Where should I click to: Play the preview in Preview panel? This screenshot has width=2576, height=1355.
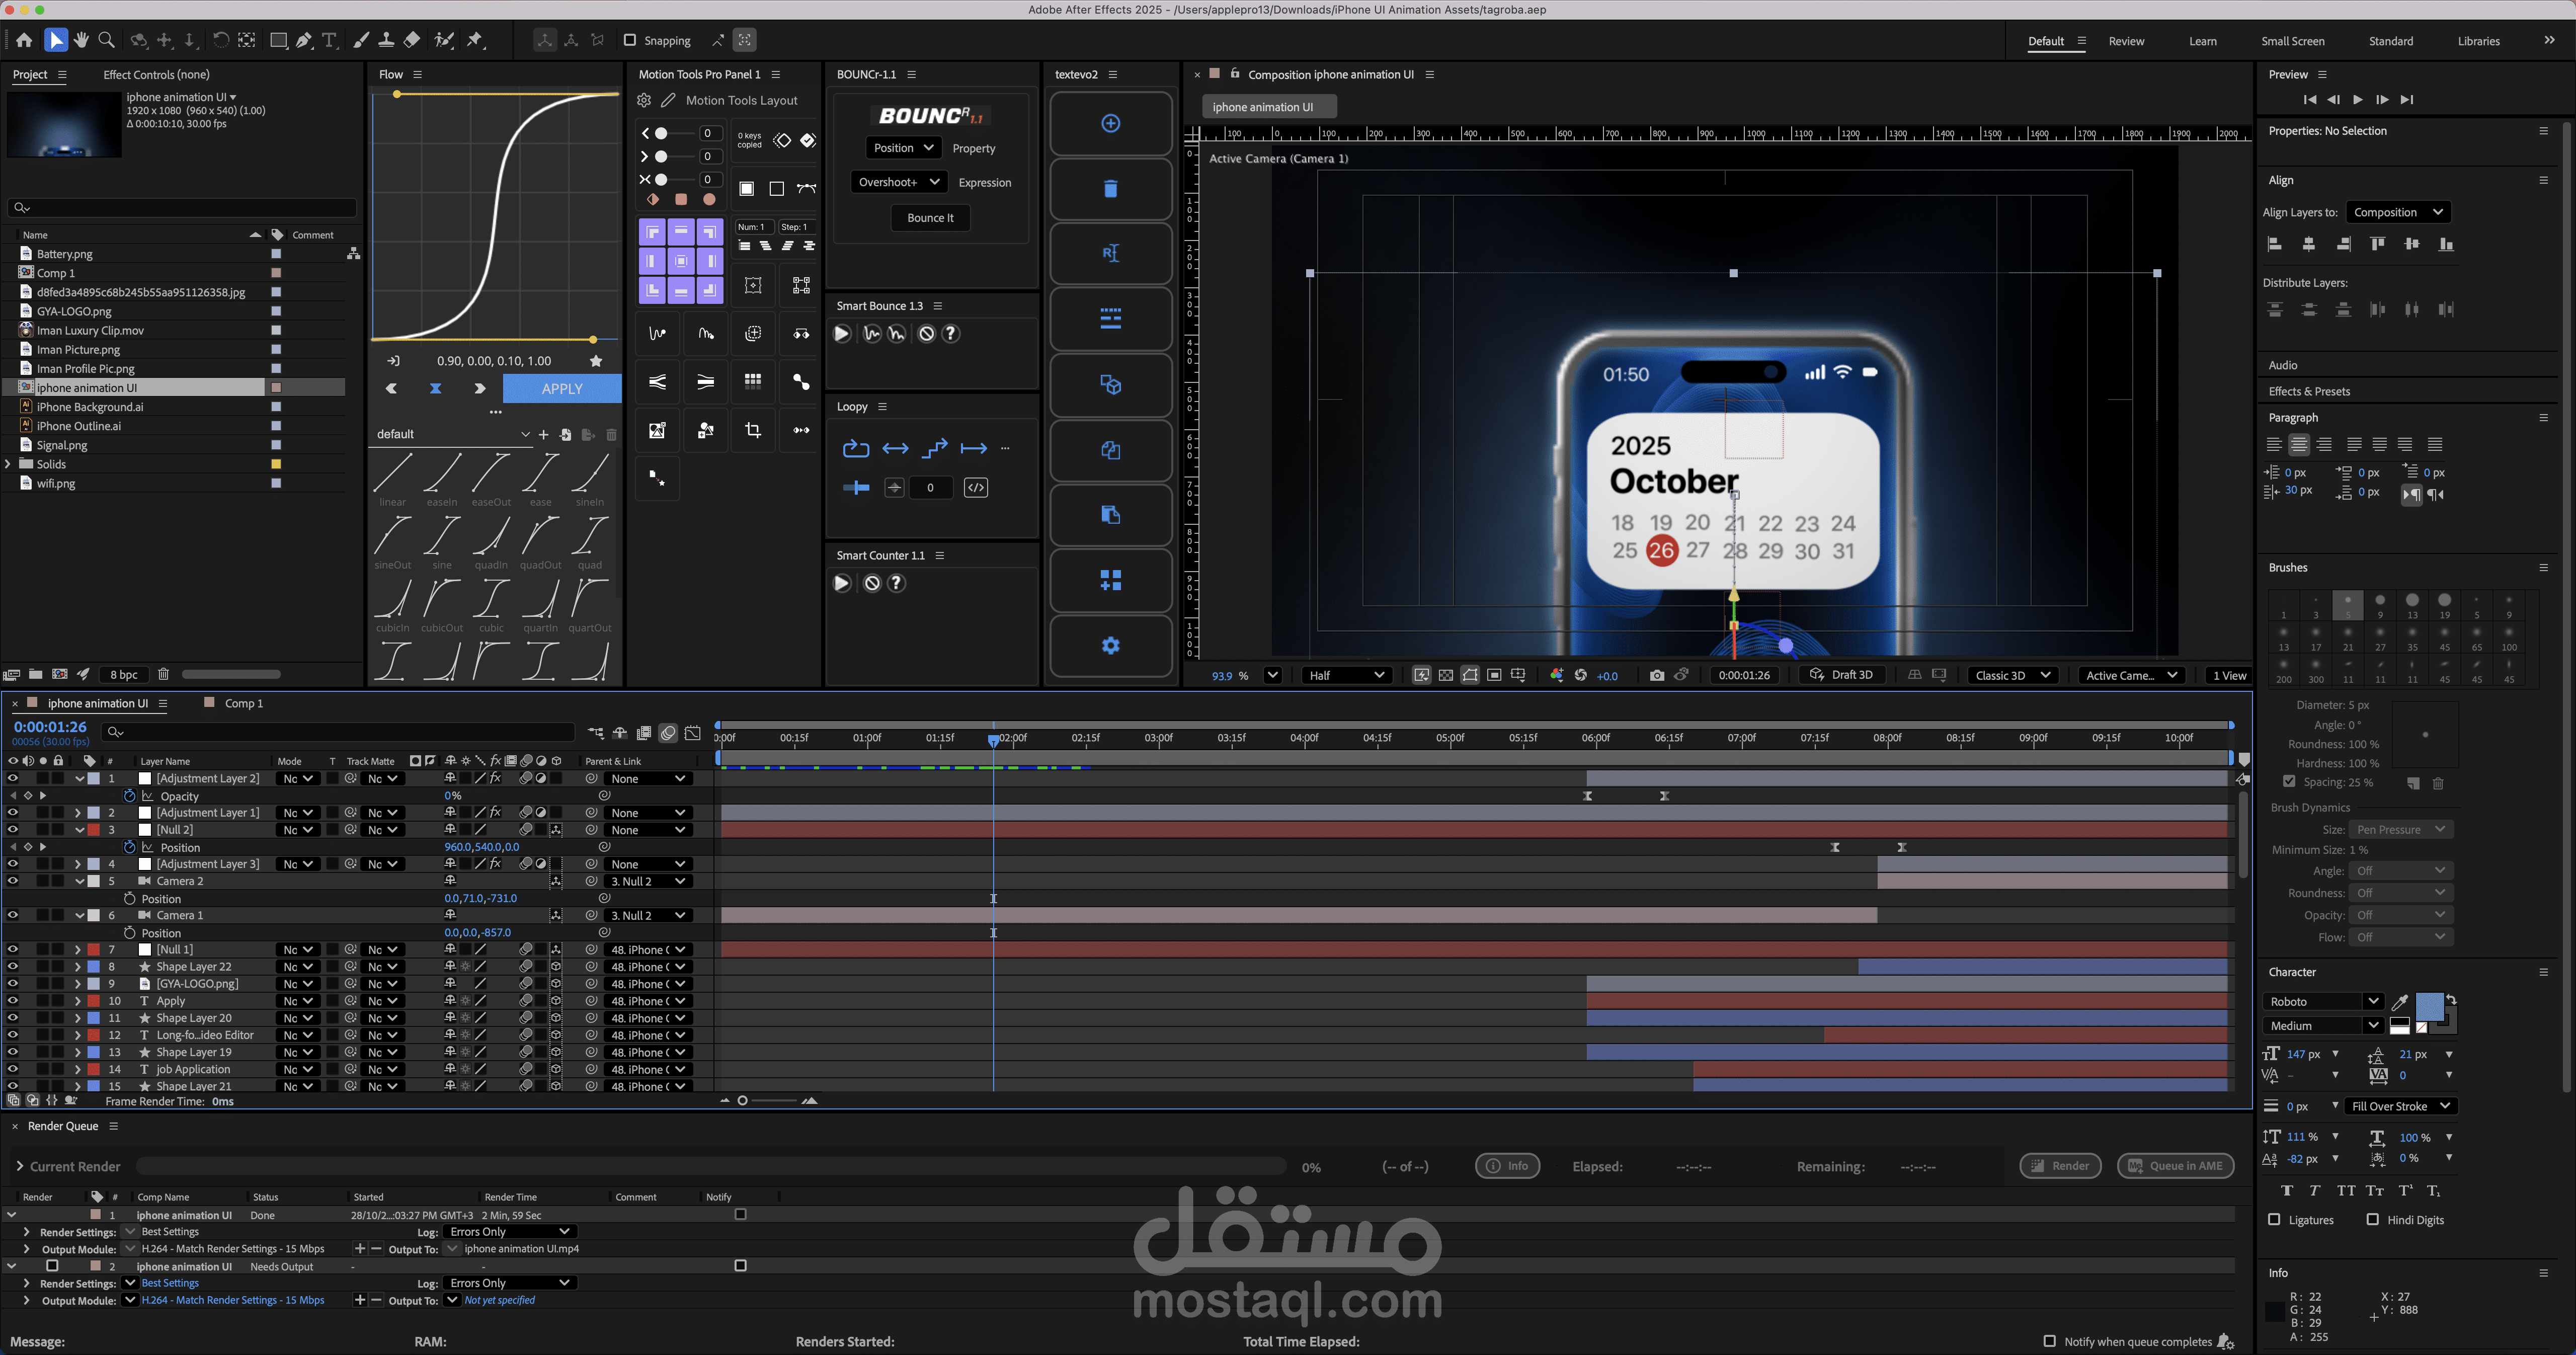(2358, 100)
